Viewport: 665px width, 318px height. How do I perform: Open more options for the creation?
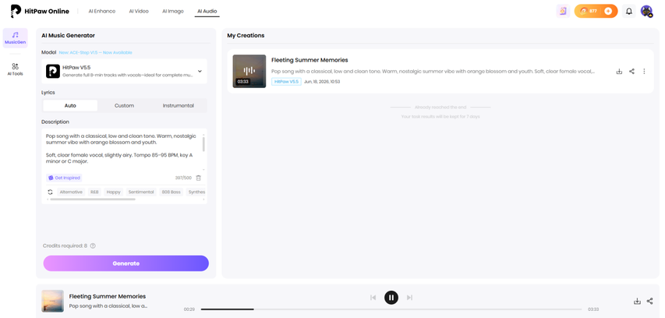(x=644, y=71)
